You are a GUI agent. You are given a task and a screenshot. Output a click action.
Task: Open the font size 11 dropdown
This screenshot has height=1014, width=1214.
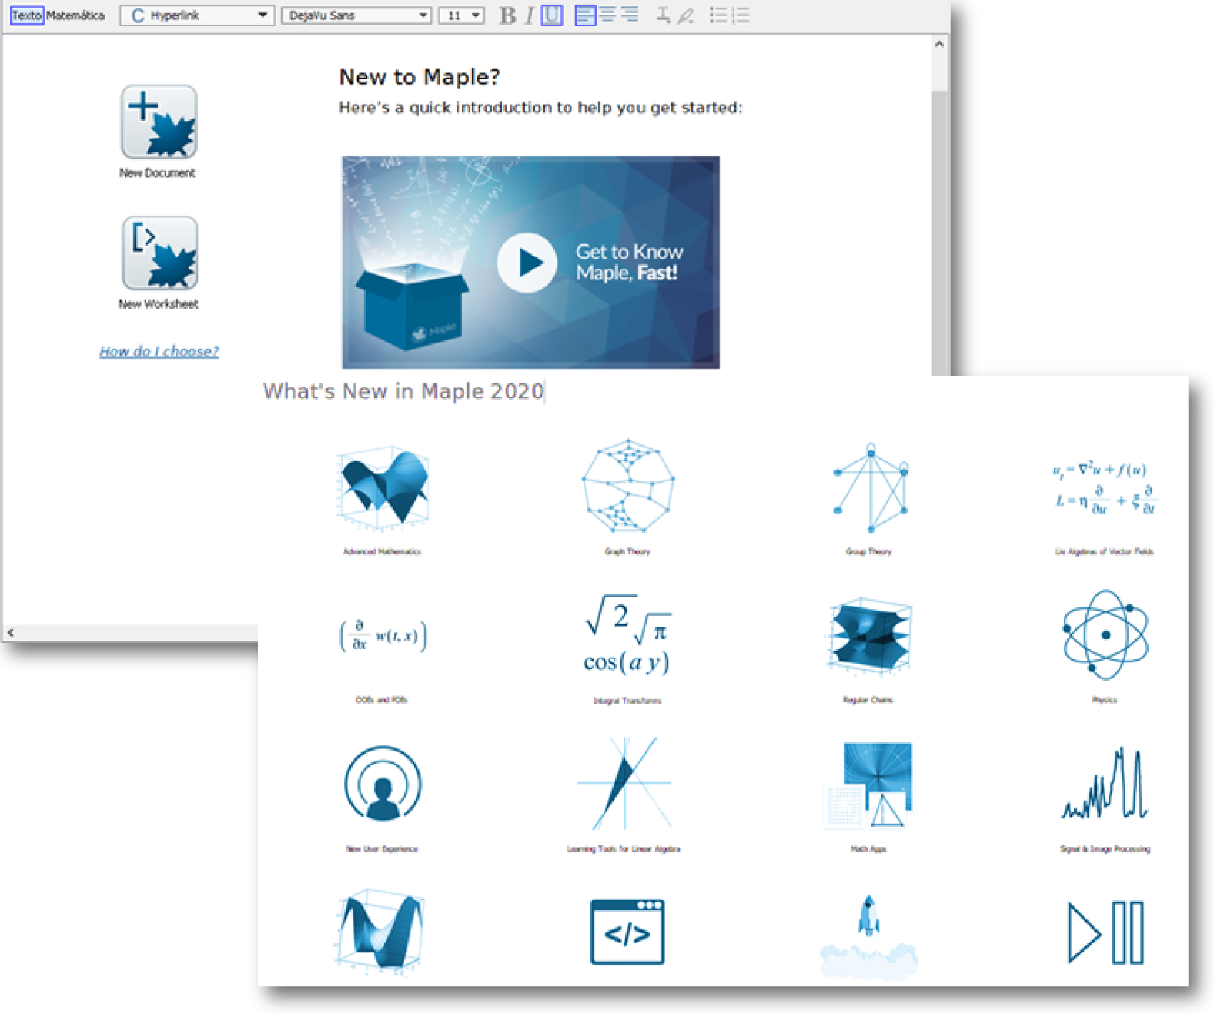(x=476, y=15)
